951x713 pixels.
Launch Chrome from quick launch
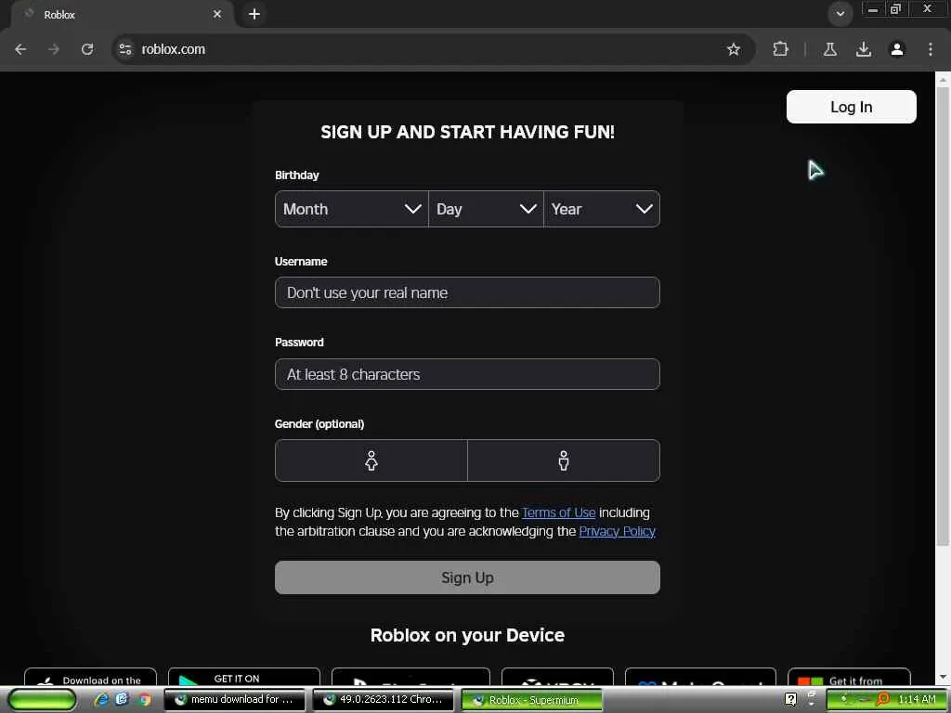[144, 700]
